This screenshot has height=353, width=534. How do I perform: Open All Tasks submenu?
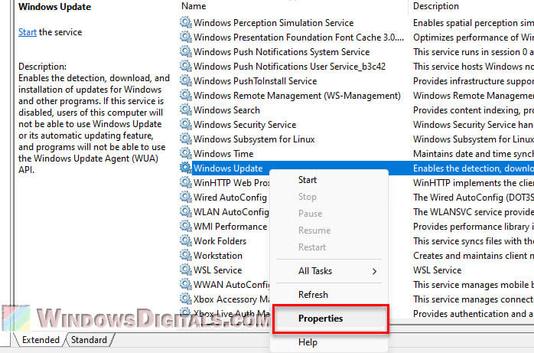(315, 271)
